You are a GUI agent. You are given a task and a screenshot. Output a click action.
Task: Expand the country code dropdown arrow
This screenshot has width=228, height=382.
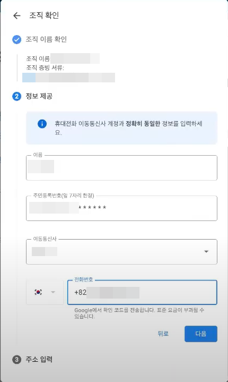pos(53,292)
